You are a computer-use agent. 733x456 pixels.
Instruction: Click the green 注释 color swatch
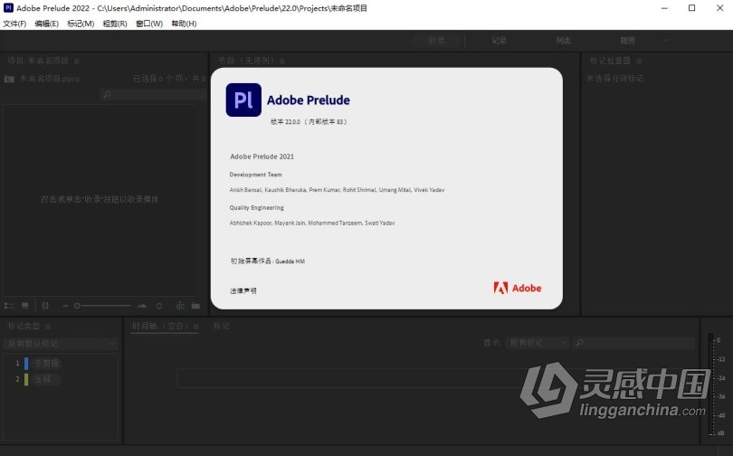[26, 379]
